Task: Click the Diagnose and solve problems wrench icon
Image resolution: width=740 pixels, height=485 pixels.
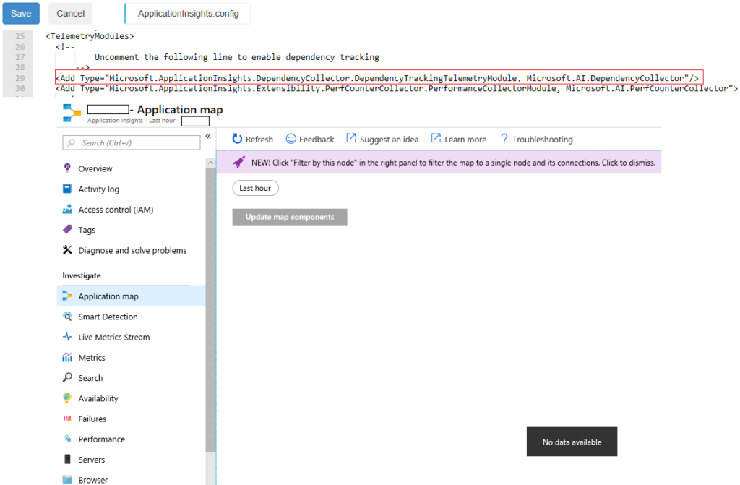Action: pos(67,250)
